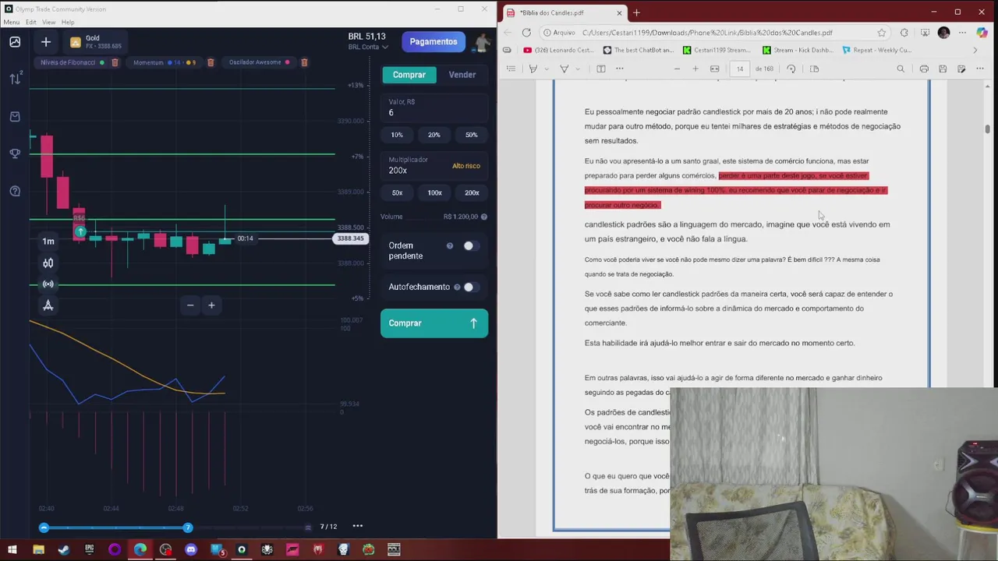Viewport: 998px width, 561px height.
Task: Click the large Comprar buy button
Action: point(434,323)
